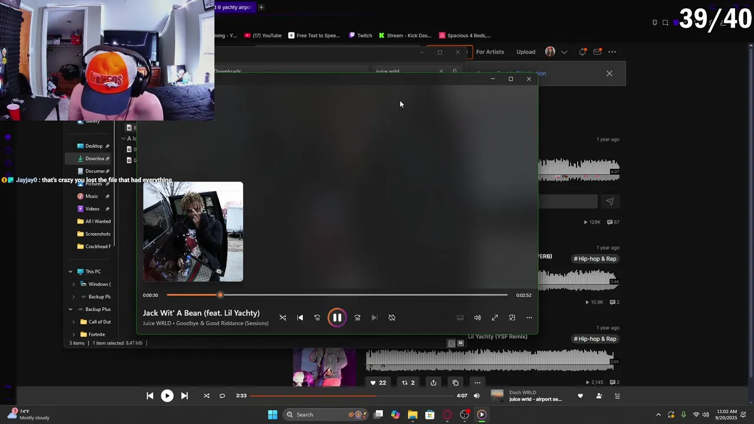Open Upload in the SoundCloud header
Viewport: 754px width, 424px height.
(x=526, y=52)
